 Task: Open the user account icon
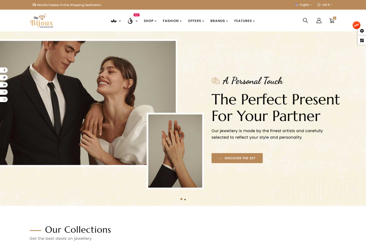click(319, 21)
